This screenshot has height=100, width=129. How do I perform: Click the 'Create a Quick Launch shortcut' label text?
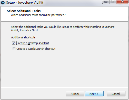(36, 49)
